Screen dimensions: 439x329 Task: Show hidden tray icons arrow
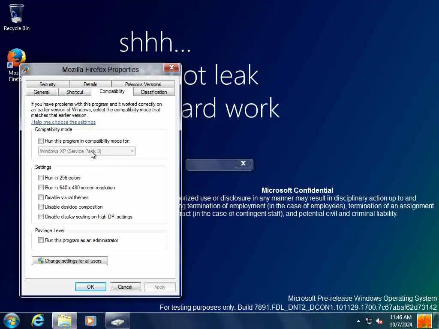(358, 321)
